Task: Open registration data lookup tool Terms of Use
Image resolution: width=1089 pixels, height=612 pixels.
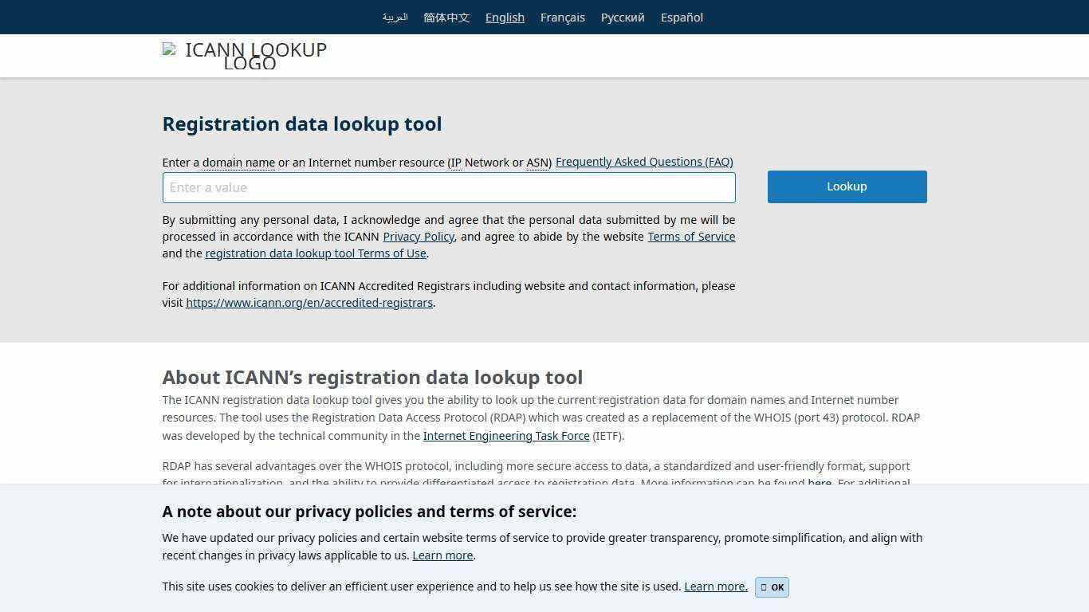Action: 316,253
